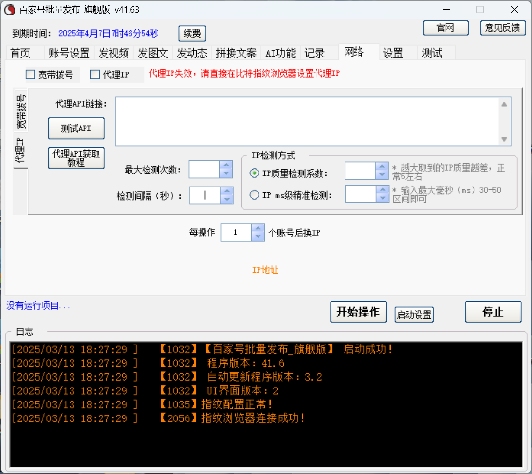Decrease ms级精准检测 value with down arrow
This screenshot has width=532, height=474.
coord(383,198)
